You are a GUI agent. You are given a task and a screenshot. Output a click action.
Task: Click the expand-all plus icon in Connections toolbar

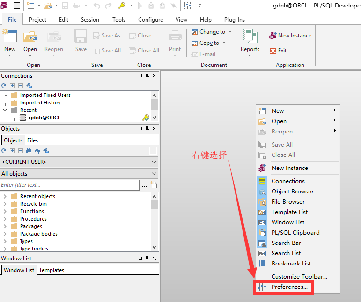(12, 86)
